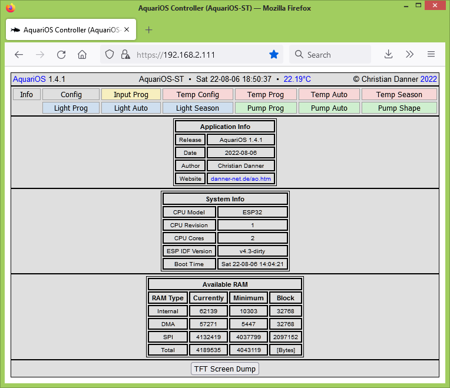Follow the danner-net.de/ao.htm website link
Viewport: 450px width, 388px height.
point(240,178)
